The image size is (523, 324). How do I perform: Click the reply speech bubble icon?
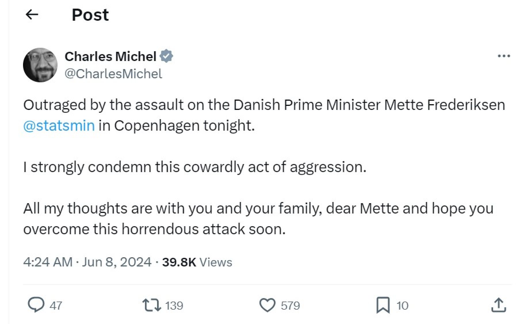pos(36,305)
